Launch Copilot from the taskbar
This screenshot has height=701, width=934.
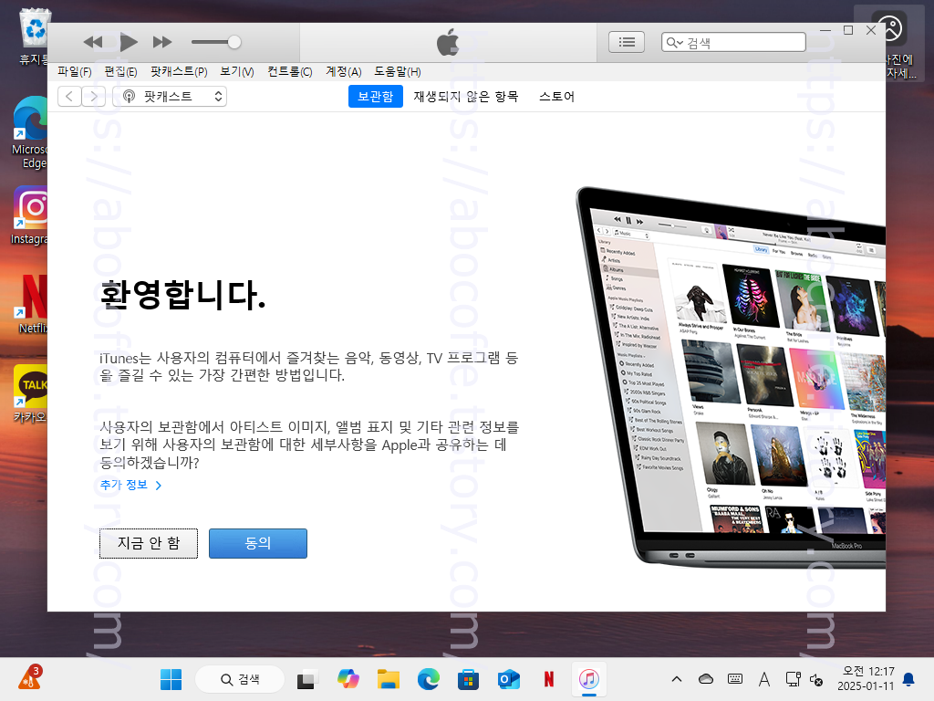tap(348, 679)
